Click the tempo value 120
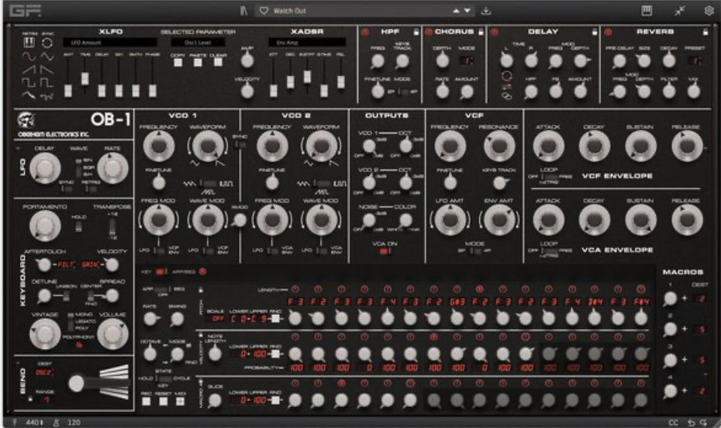Image resolution: width=721 pixels, height=428 pixels. (74, 422)
